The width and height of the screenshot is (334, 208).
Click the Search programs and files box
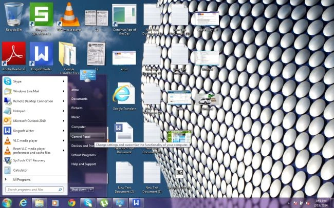tap(34, 190)
